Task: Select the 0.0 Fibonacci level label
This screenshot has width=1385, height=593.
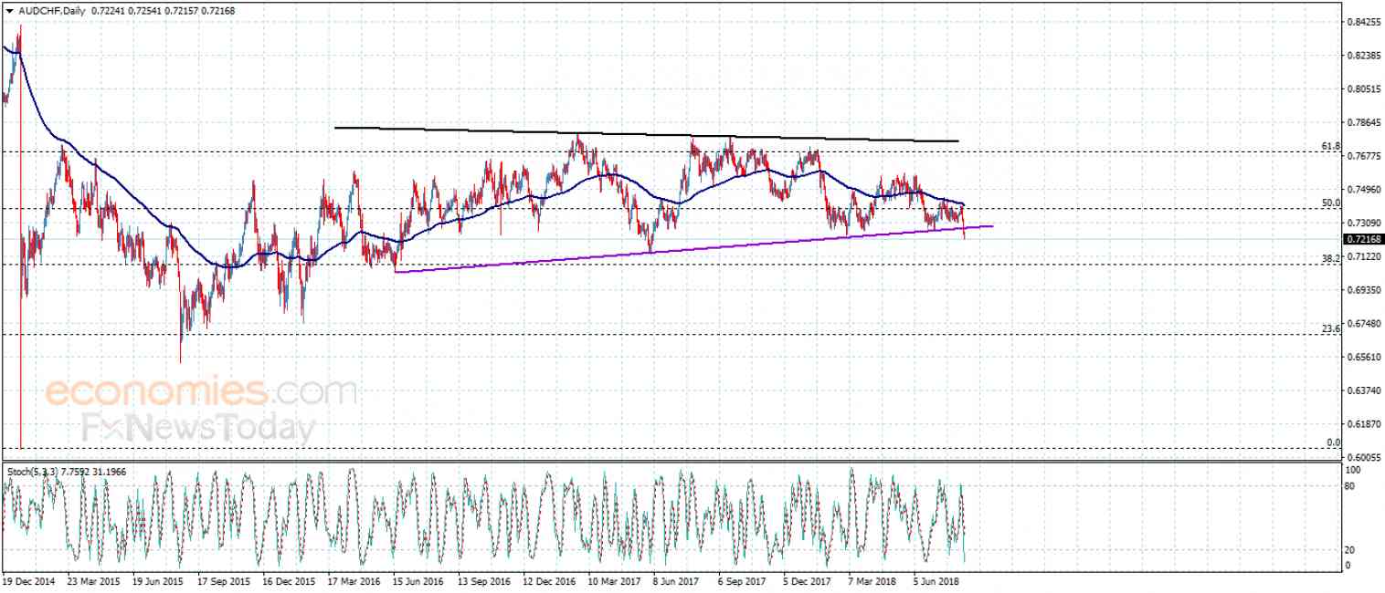Action: pos(1333,442)
